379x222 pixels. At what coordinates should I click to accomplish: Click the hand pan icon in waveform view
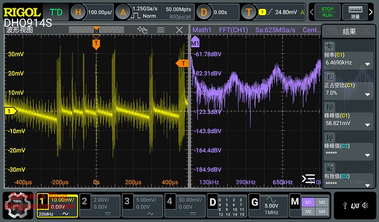click(x=143, y=30)
